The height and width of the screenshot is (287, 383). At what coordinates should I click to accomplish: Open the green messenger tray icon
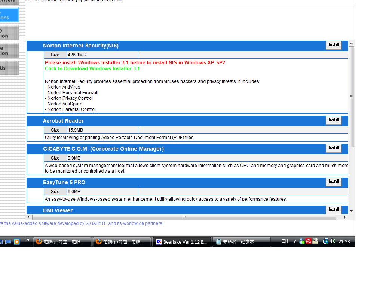(302, 241)
